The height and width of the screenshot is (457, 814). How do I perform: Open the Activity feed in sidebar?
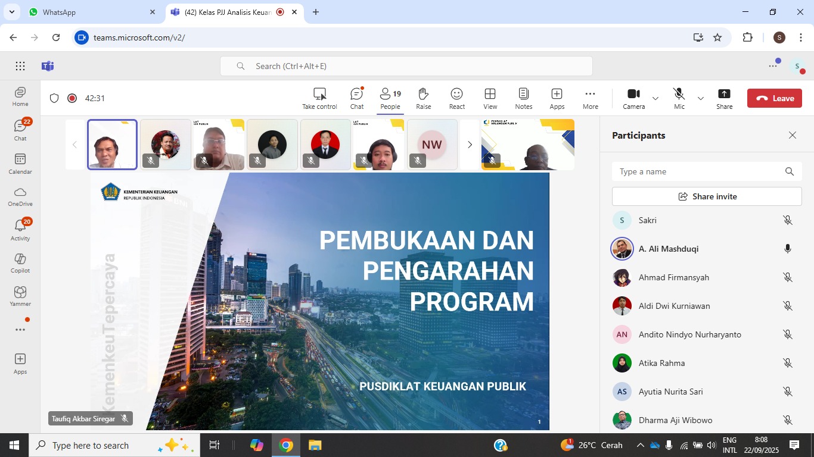click(x=20, y=230)
